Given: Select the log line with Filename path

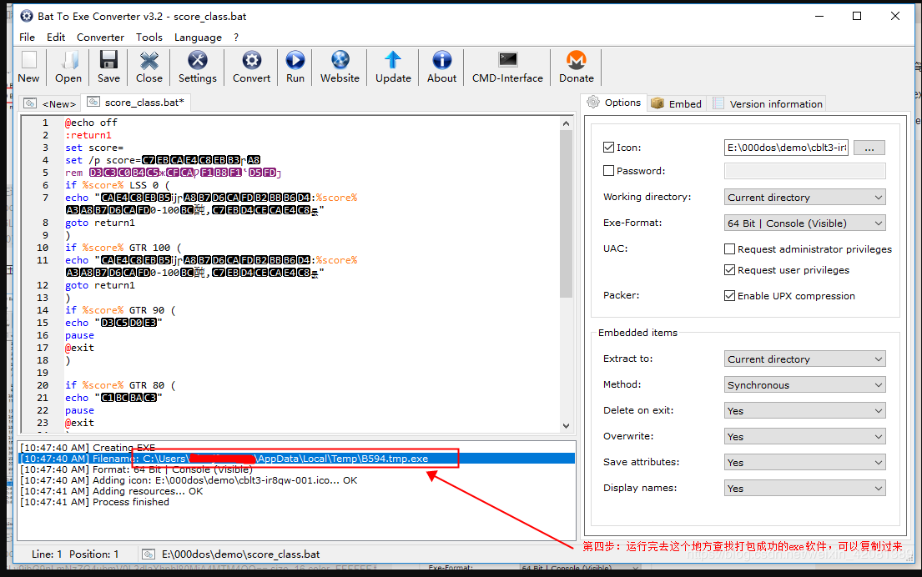Looking at the screenshot, I should (297, 459).
